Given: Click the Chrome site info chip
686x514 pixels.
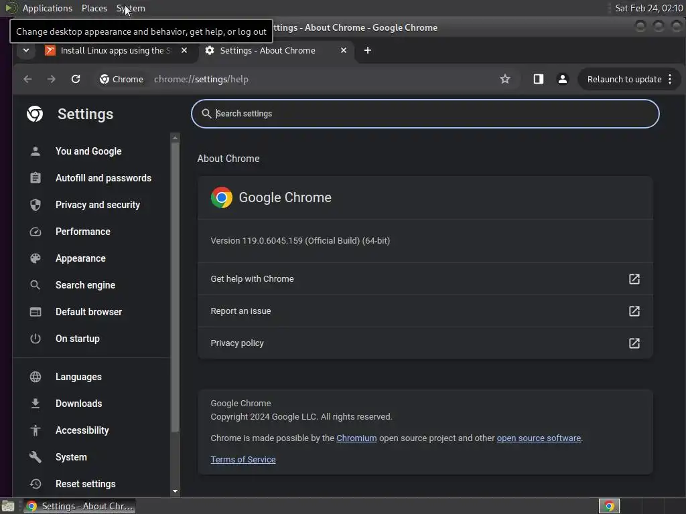Looking at the screenshot, I should tap(121, 79).
